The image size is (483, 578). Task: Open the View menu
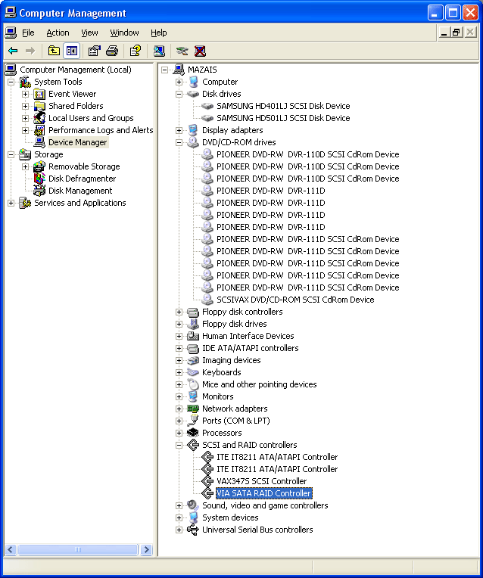click(89, 33)
